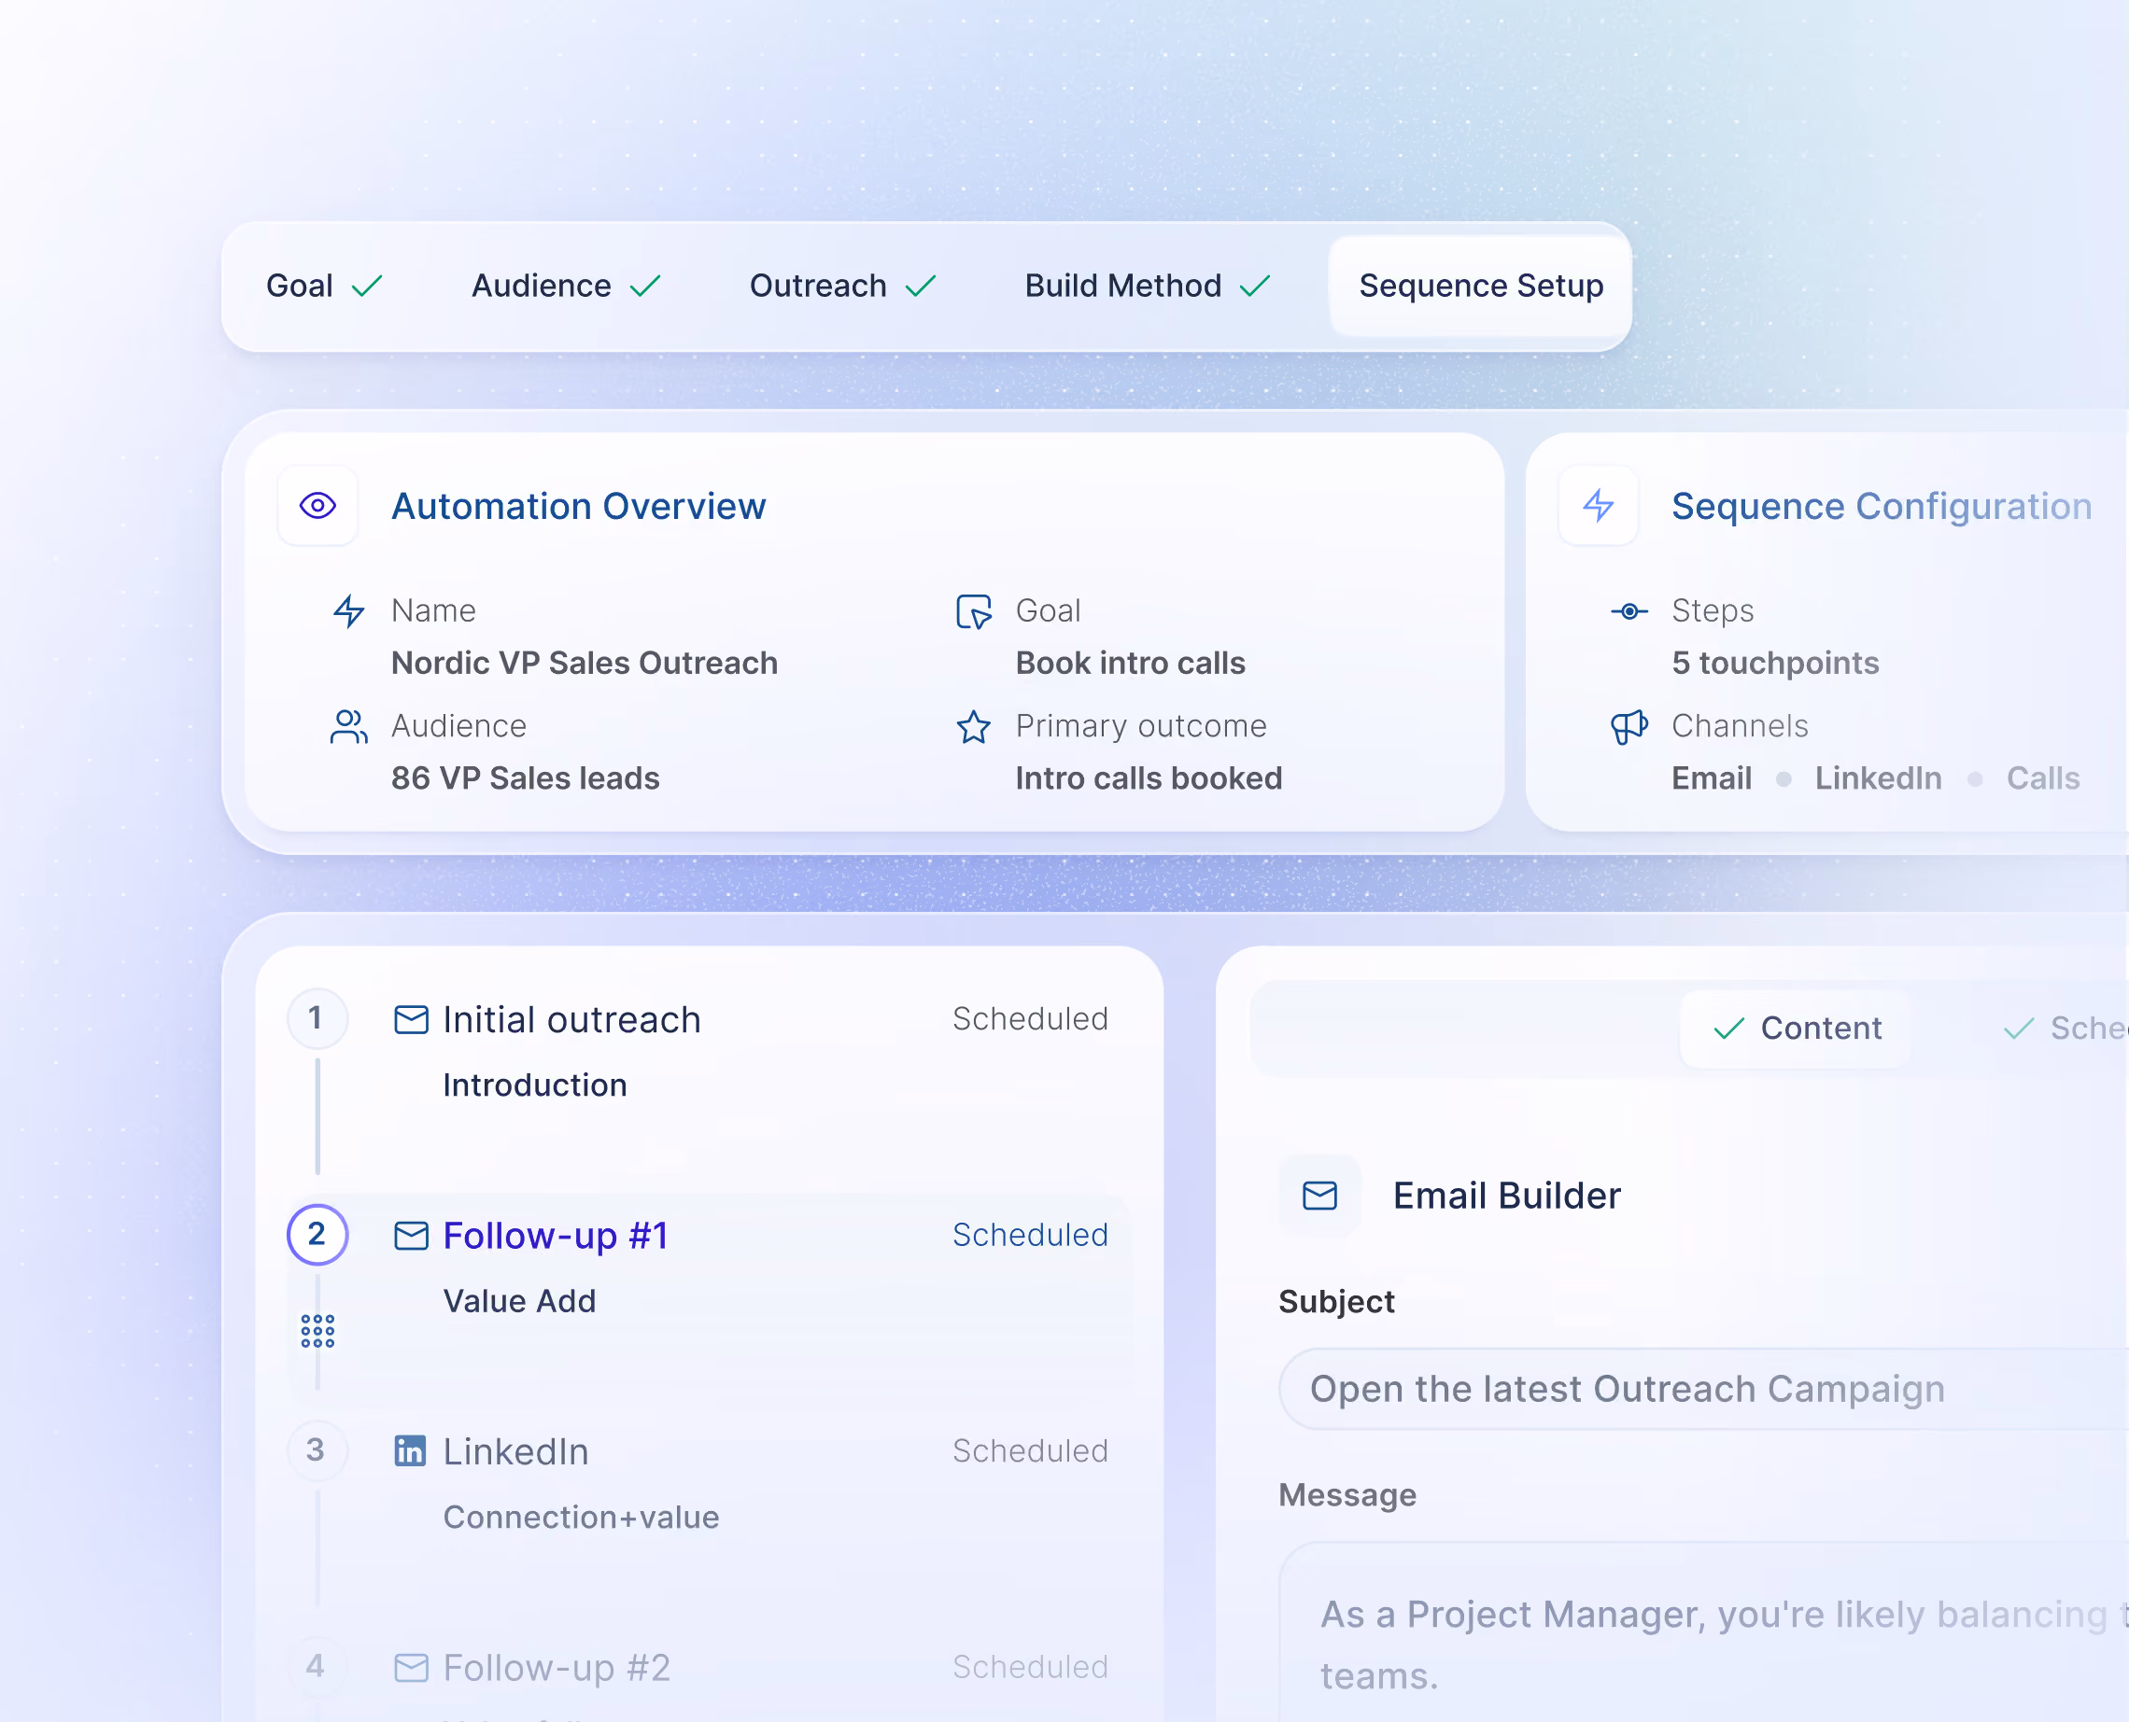Click the Sequence Configuration heading
The width and height of the screenshot is (2129, 1722).
point(1881,507)
